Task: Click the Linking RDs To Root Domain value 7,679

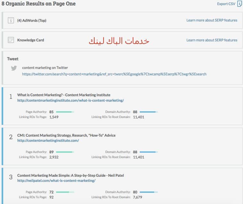Action: click(x=138, y=197)
